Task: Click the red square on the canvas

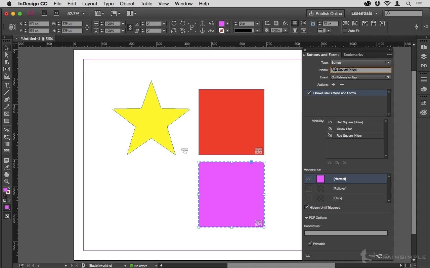Action: click(x=231, y=122)
